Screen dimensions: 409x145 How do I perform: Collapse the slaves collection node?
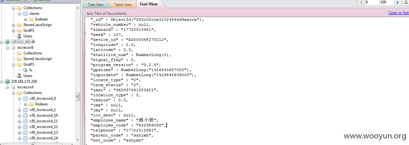tap(19, 14)
